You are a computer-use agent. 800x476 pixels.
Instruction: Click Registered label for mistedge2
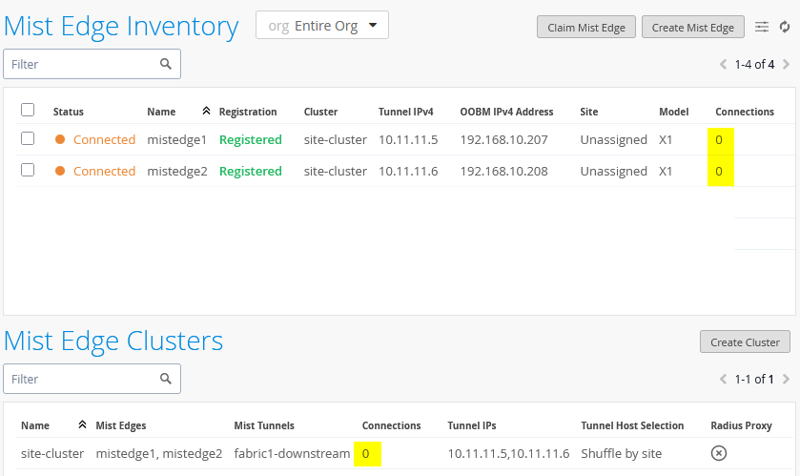pos(251,172)
